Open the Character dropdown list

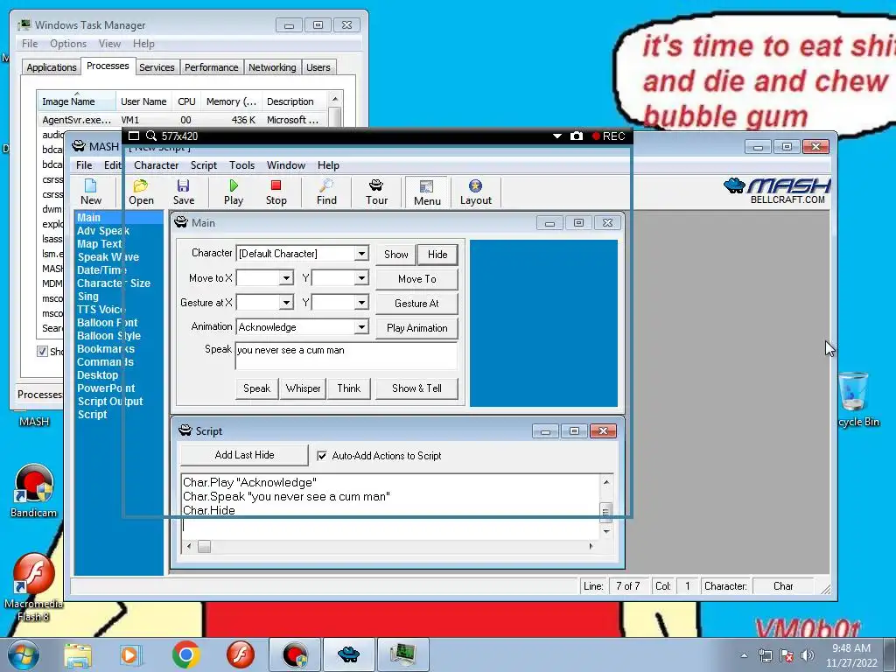click(x=361, y=253)
